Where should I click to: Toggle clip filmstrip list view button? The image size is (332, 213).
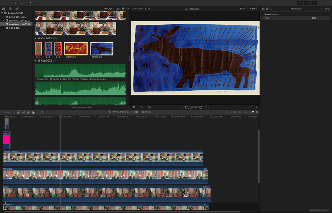(118, 8)
